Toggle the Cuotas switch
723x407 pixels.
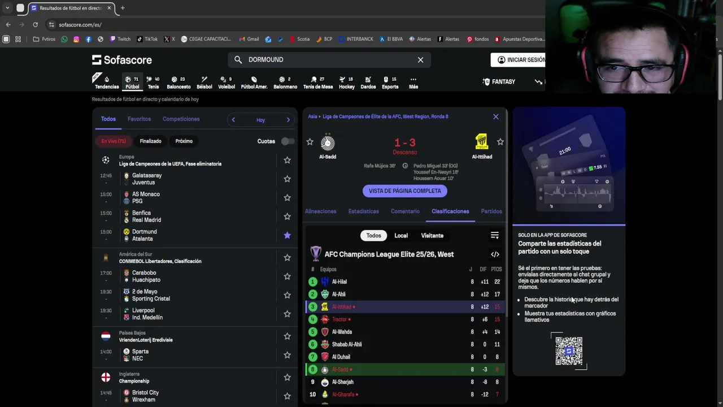pos(288,141)
